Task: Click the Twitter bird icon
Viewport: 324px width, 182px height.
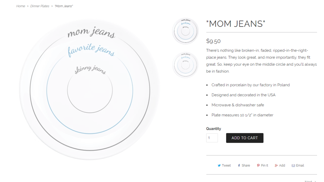Action: (219, 166)
